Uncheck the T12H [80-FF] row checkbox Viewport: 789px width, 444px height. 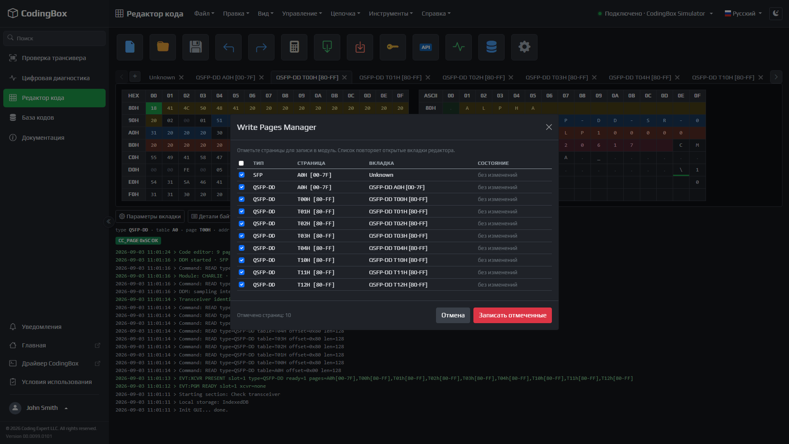click(x=242, y=284)
